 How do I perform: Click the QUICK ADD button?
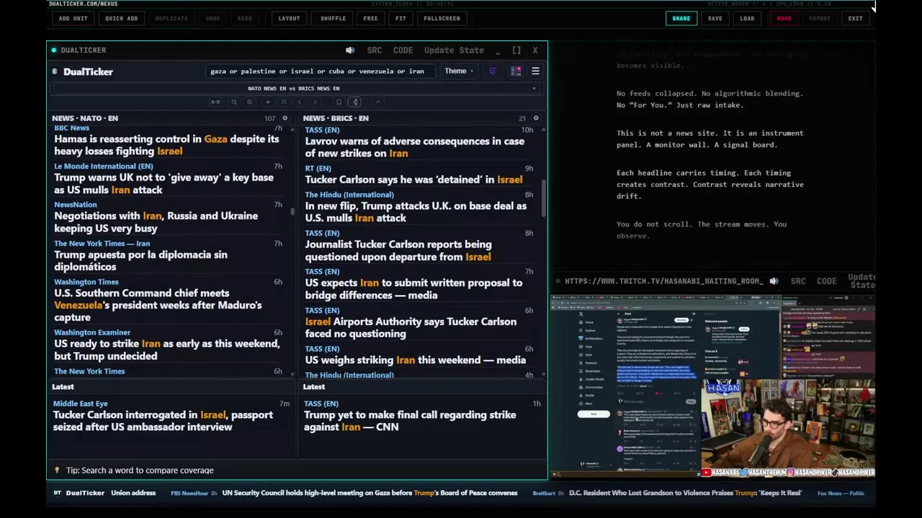(x=121, y=18)
